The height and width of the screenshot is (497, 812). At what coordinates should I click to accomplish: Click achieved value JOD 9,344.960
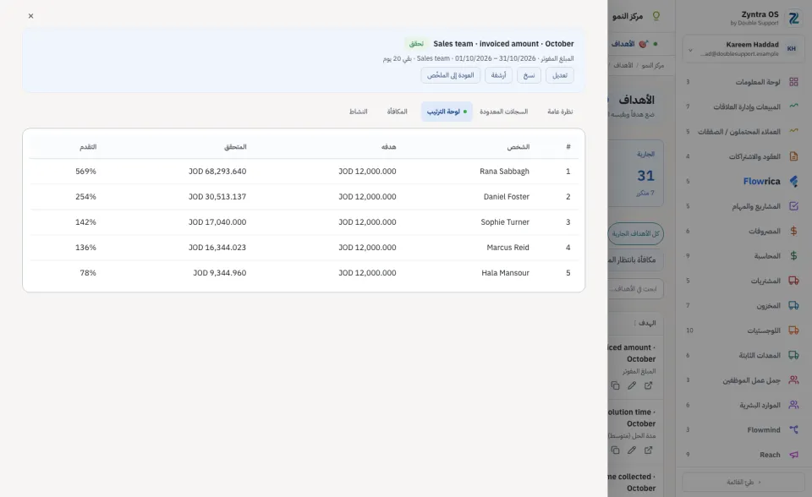coord(220,273)
